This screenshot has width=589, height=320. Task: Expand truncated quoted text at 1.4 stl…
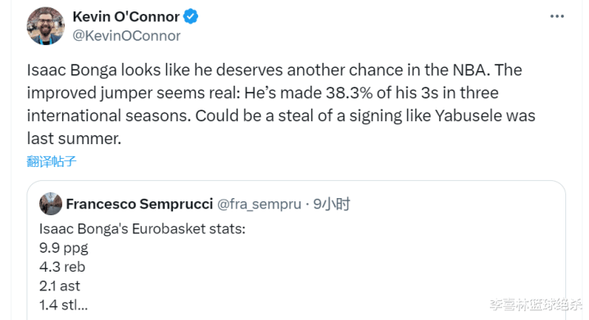point(63,305)
